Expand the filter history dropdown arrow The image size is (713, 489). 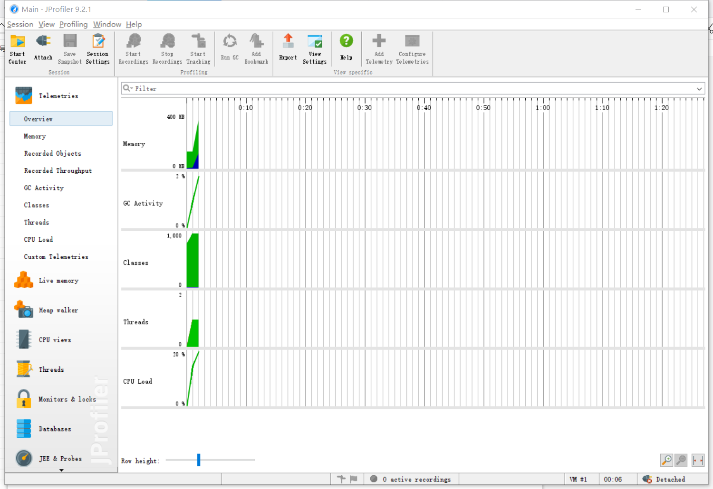[x=699, y=89]
